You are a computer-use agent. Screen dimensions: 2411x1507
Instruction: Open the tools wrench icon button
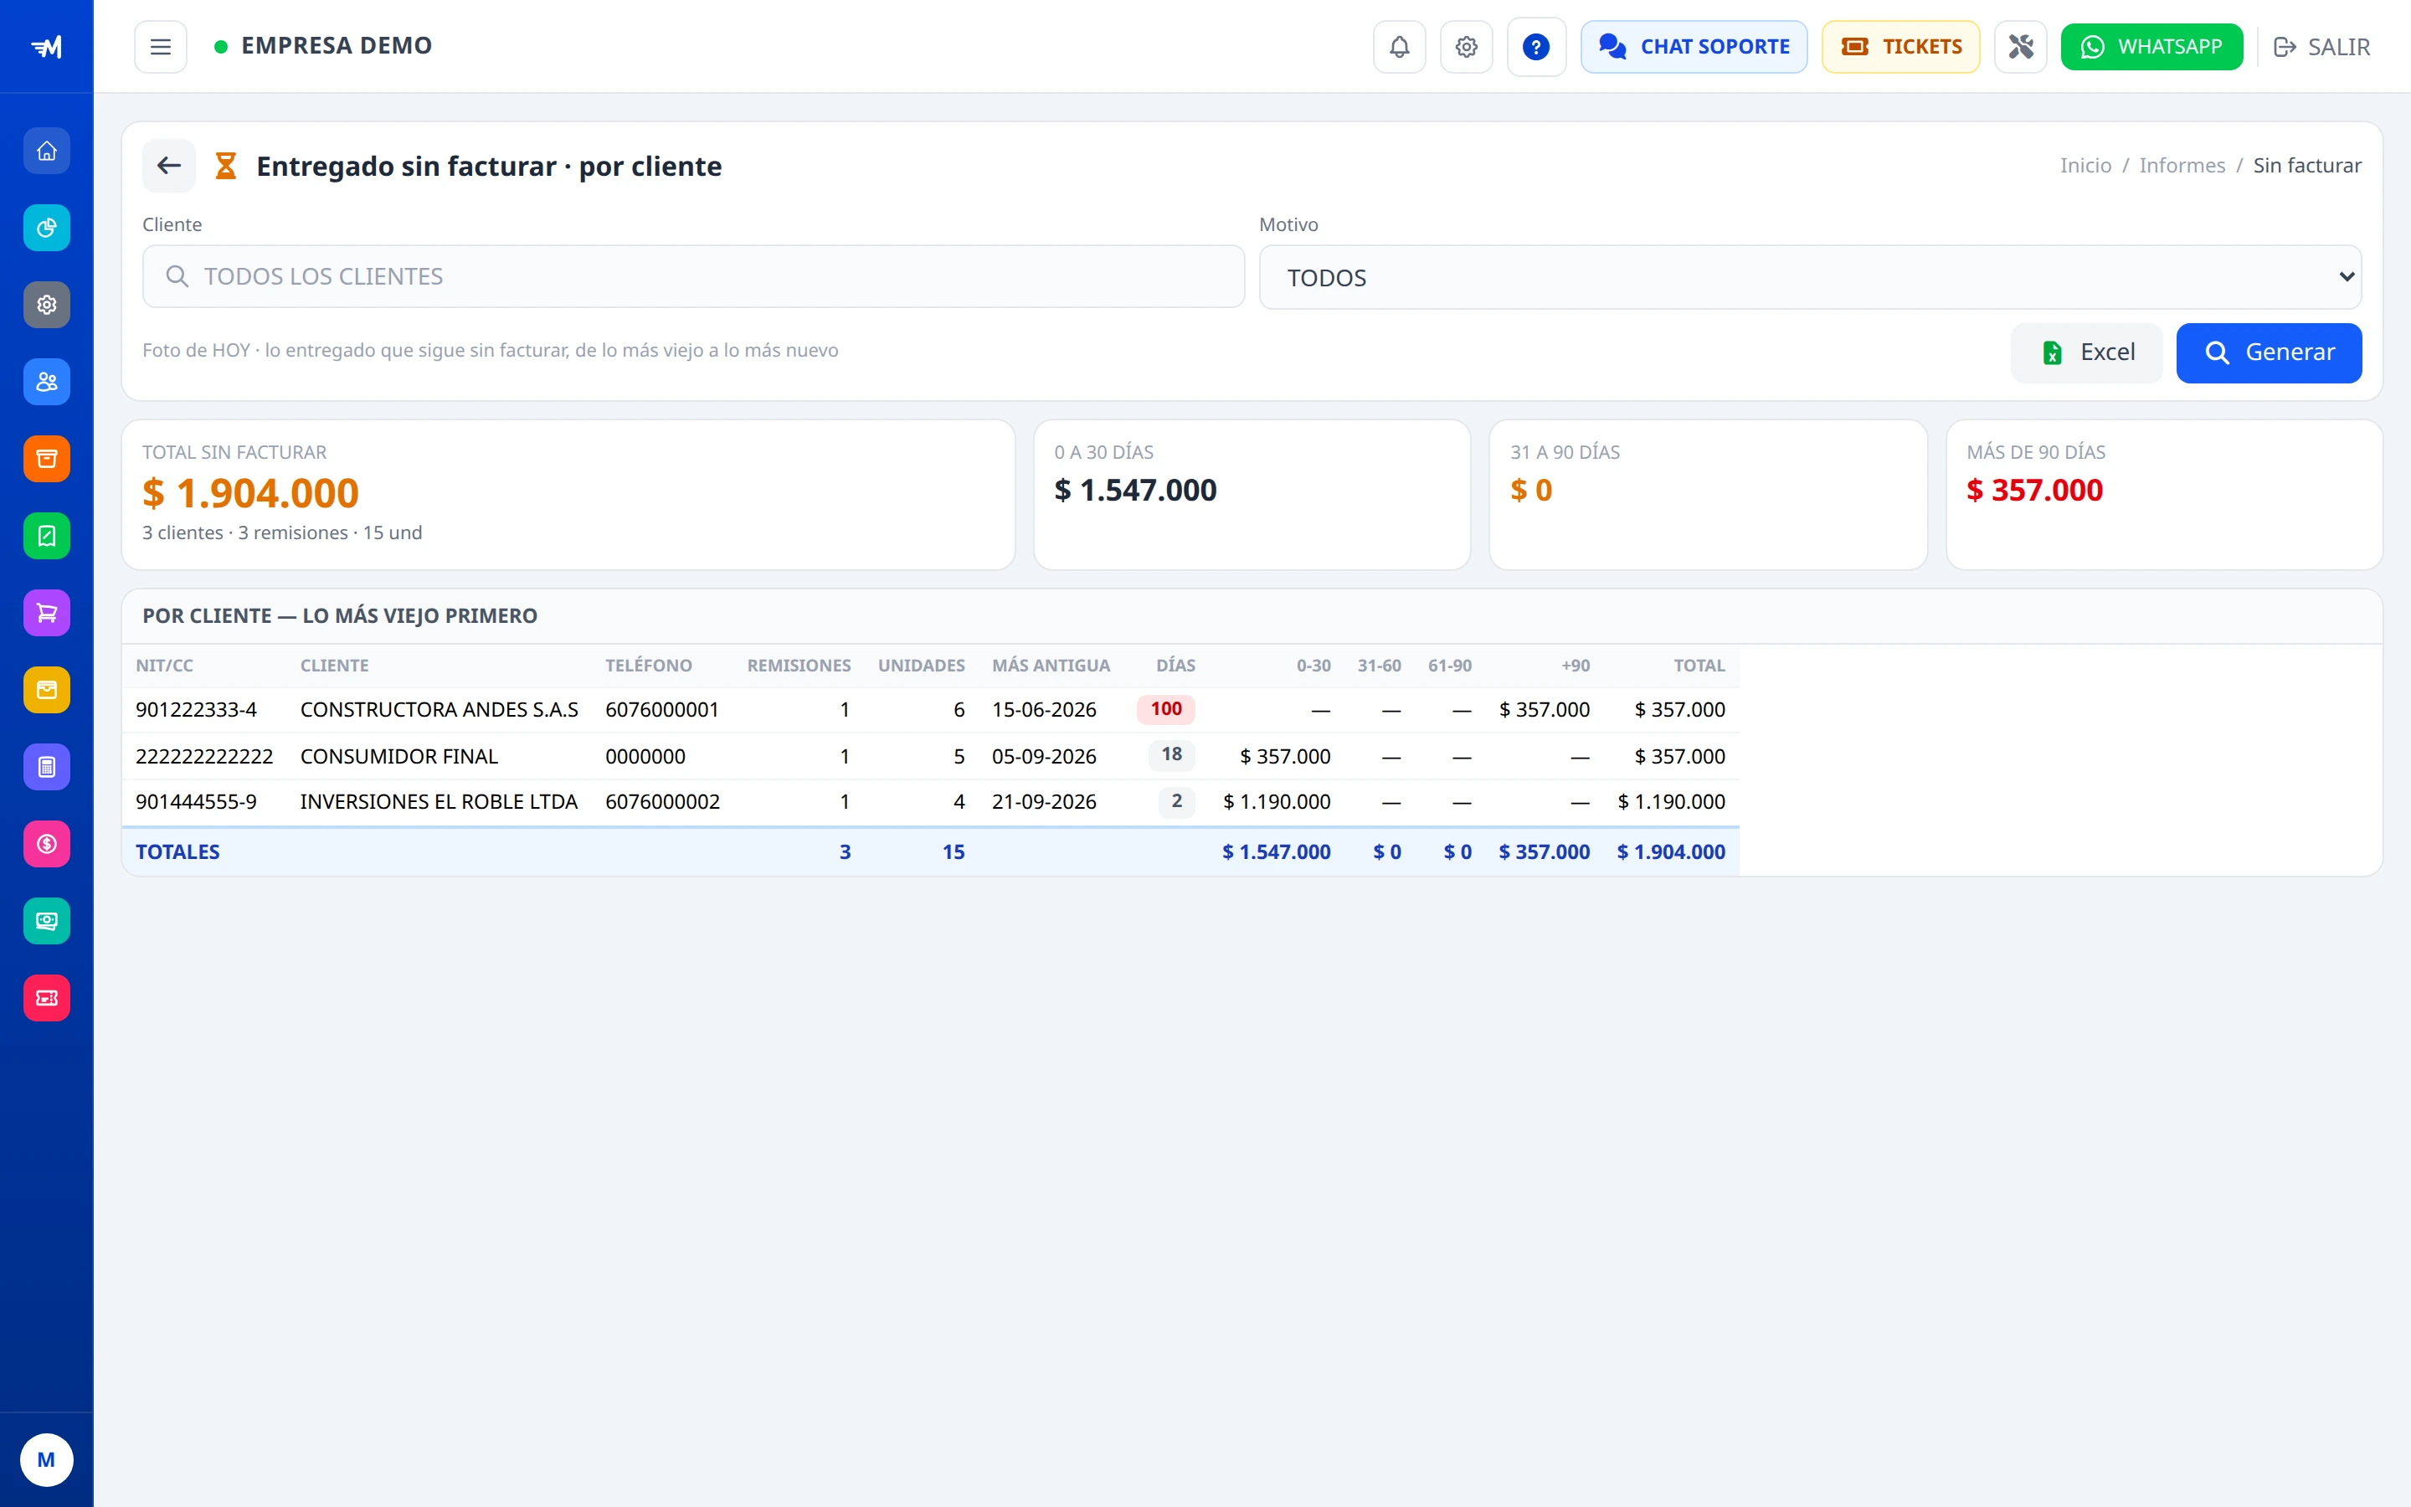(2019, 47)
